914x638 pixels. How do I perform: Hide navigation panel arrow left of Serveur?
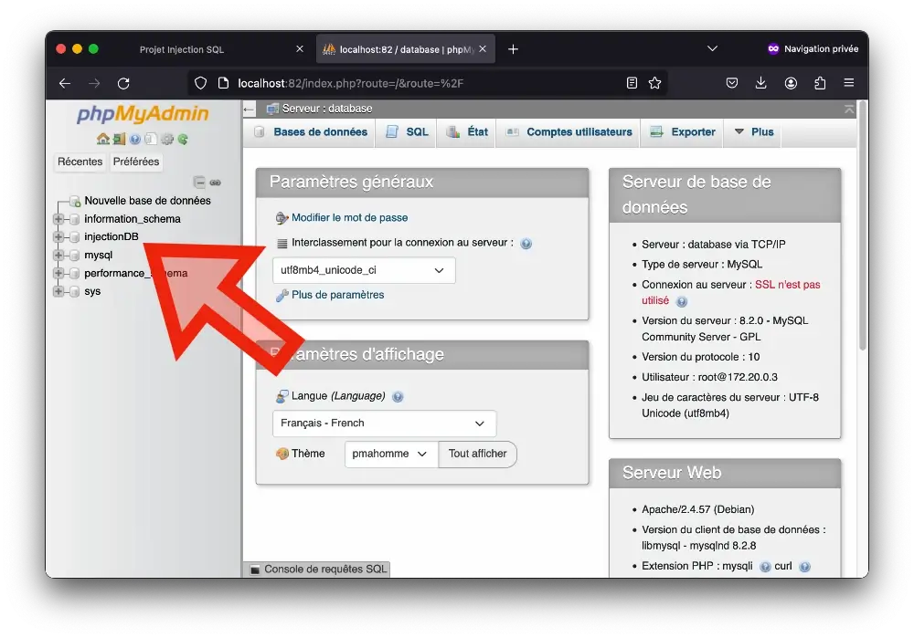click(250, 109)
